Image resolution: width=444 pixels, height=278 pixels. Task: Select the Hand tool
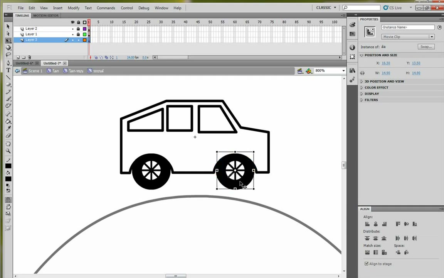coord(8,144)
